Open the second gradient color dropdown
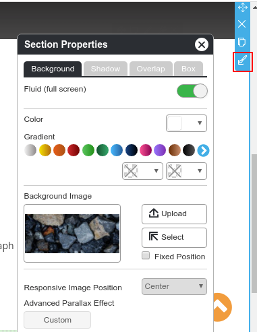The width and height of the screenshot is (257, 332). [186, 171]
